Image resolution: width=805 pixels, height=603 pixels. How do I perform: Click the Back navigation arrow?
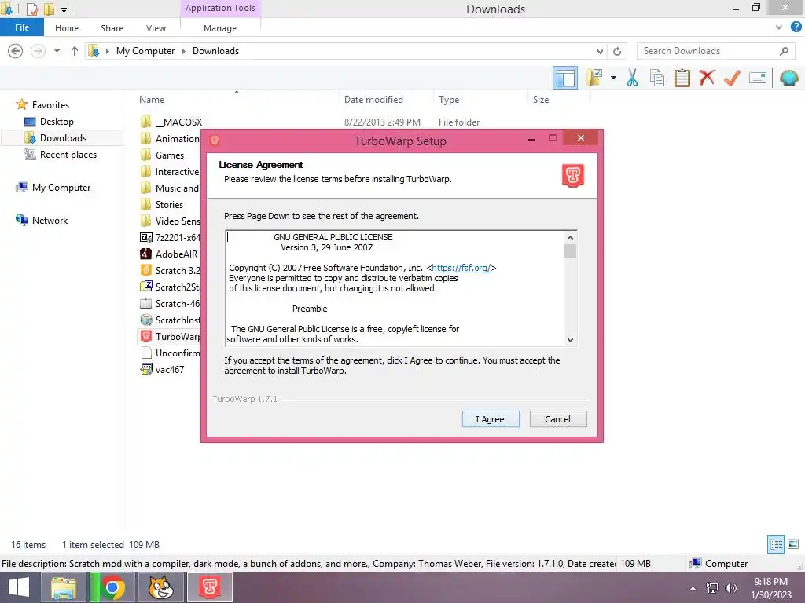pyautogui.click(x=16, y=51)
